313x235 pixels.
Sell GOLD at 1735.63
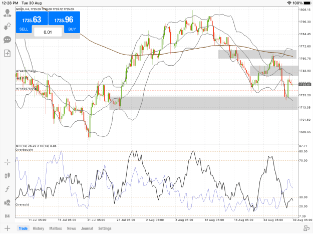tap(32, 22)
